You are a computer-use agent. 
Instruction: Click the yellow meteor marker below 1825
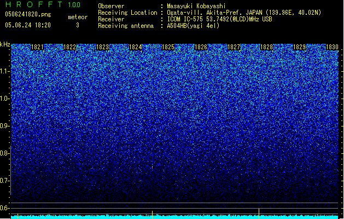(x=153, y=215)
